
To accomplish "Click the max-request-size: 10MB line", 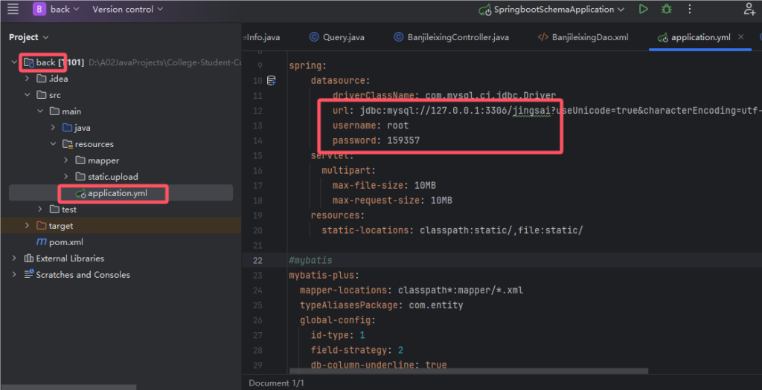I will [x=392, y=201].
